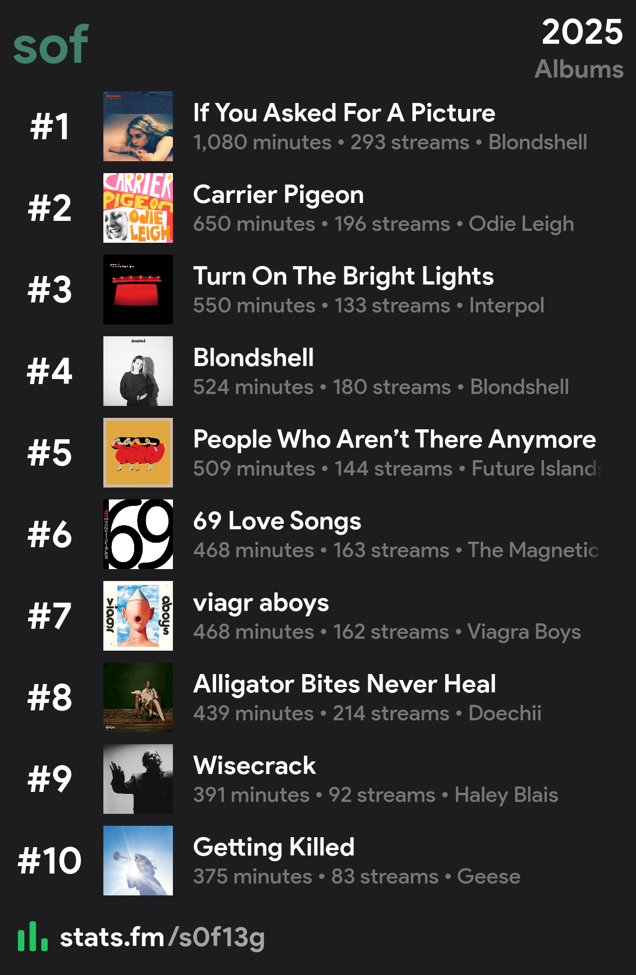This screenshot has height=975, width=636.
Task: Click the #1 rank number
Action: [50, 126]
